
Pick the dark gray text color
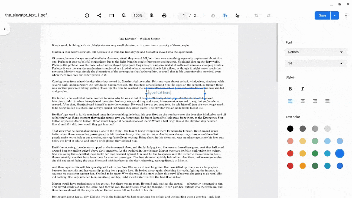point(303,129)
